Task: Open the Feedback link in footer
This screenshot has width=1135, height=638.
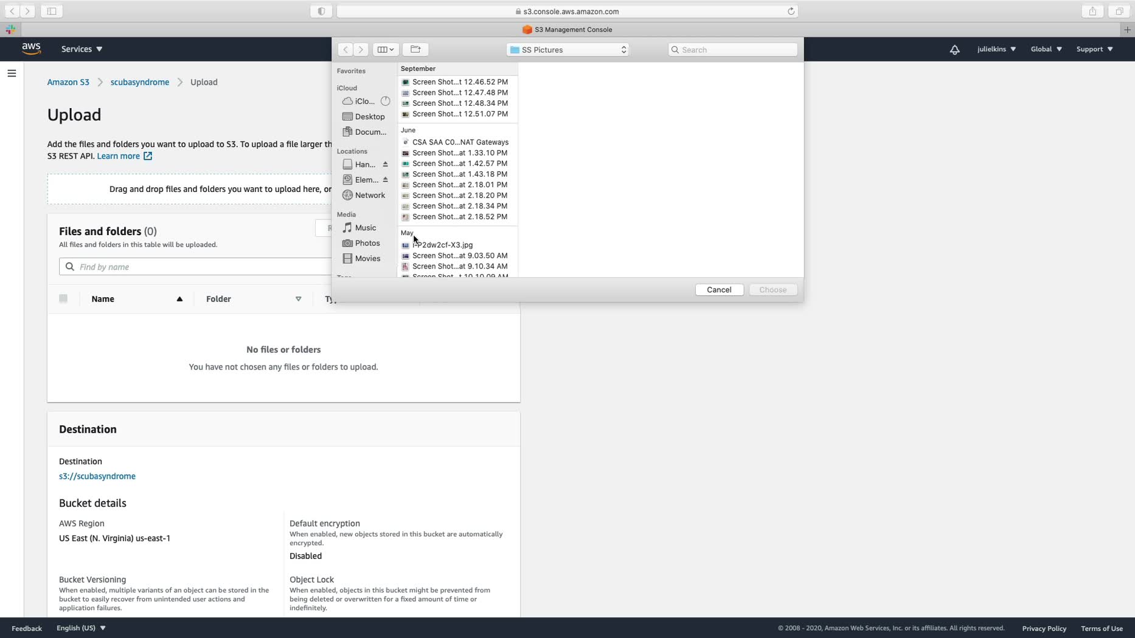Action: click(27, 628)
